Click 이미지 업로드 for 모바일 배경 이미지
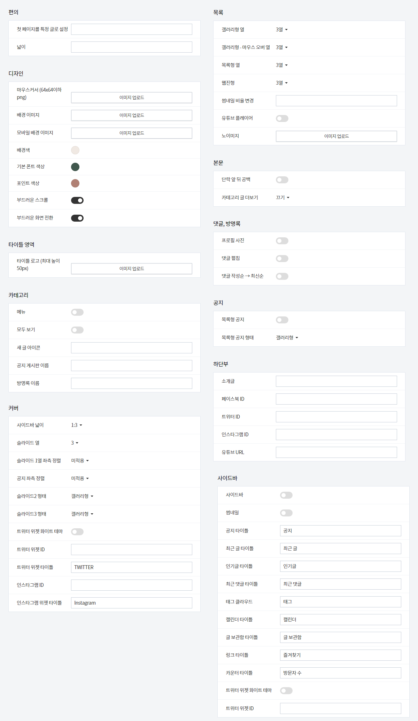 132,133
